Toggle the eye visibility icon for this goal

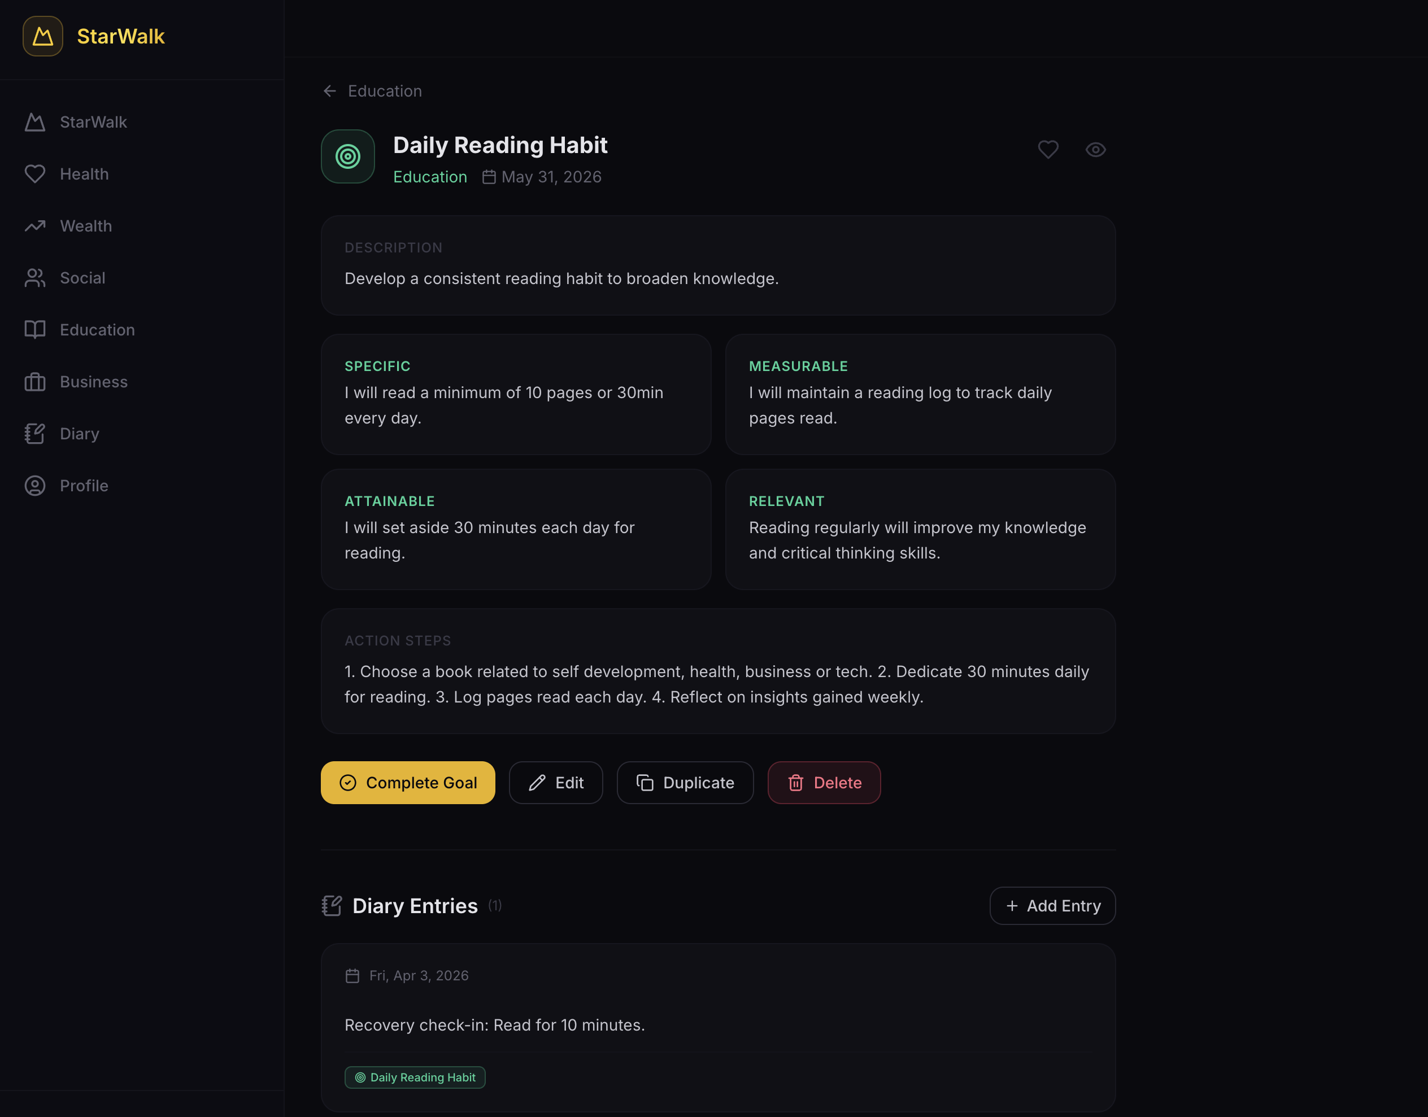coord(1096,150)
